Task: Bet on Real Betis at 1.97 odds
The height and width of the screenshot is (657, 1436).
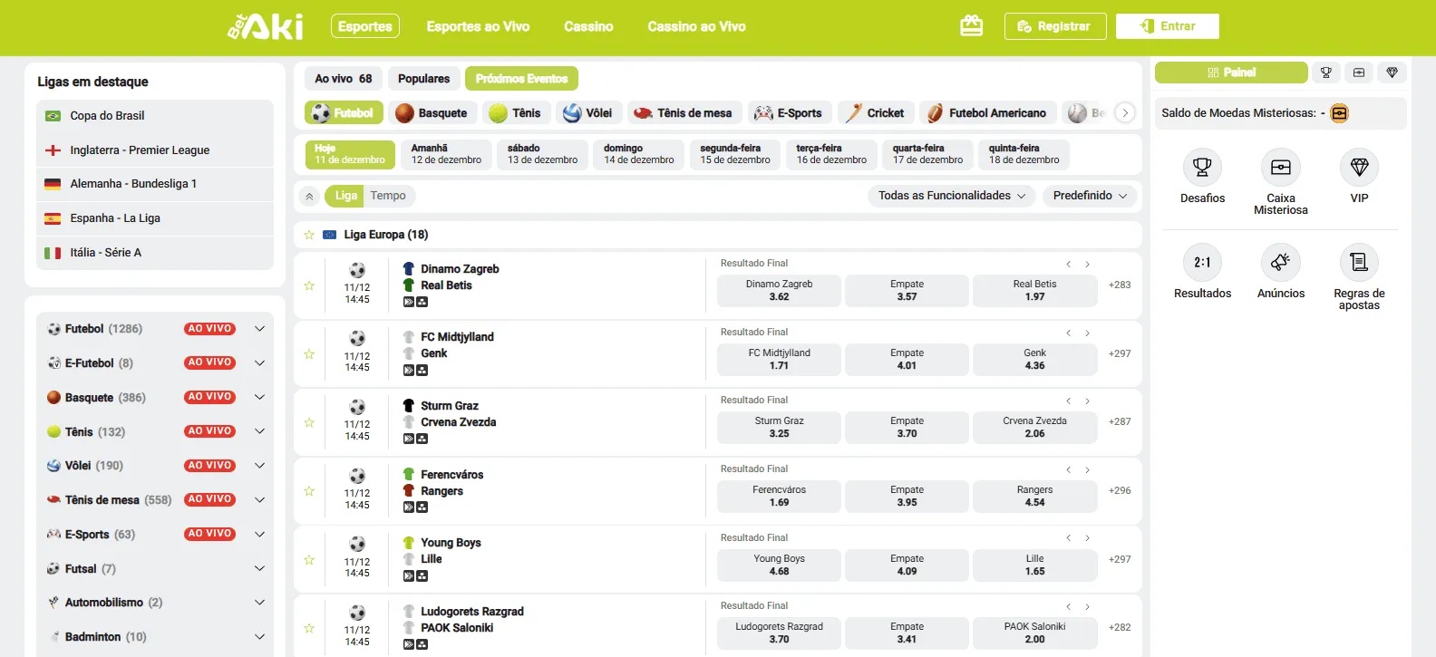Action: pyautogui.click(x=1034, y=291)
